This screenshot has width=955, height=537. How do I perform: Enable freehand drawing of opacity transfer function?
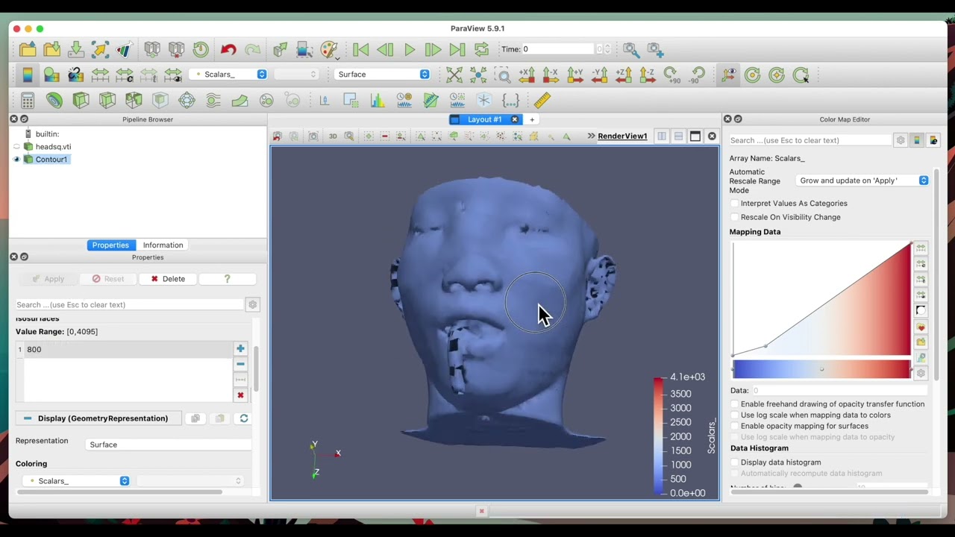coord(735,404)
